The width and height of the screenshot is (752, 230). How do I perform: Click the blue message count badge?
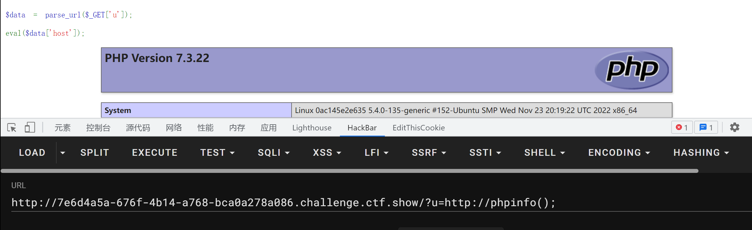click(x=706, y=127)
